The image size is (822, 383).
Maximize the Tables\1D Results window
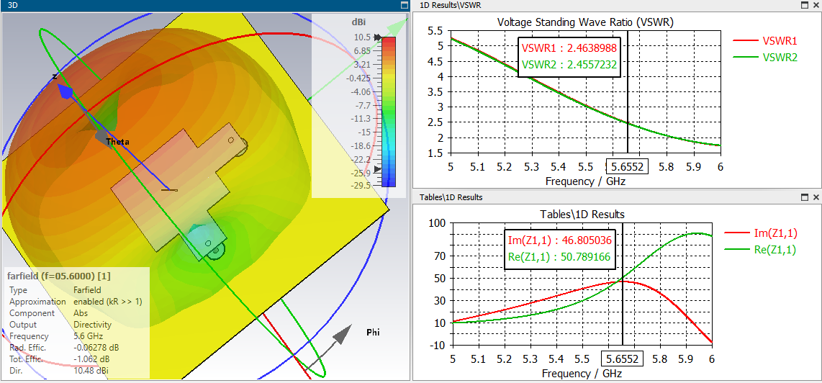point(805,197)
